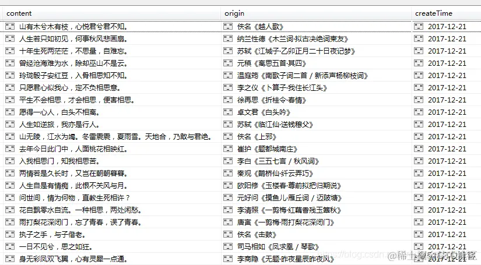Click the origin cell icon beside 卓文君《白头吟》
481x265 pixels.
click(x=228, y=112)
